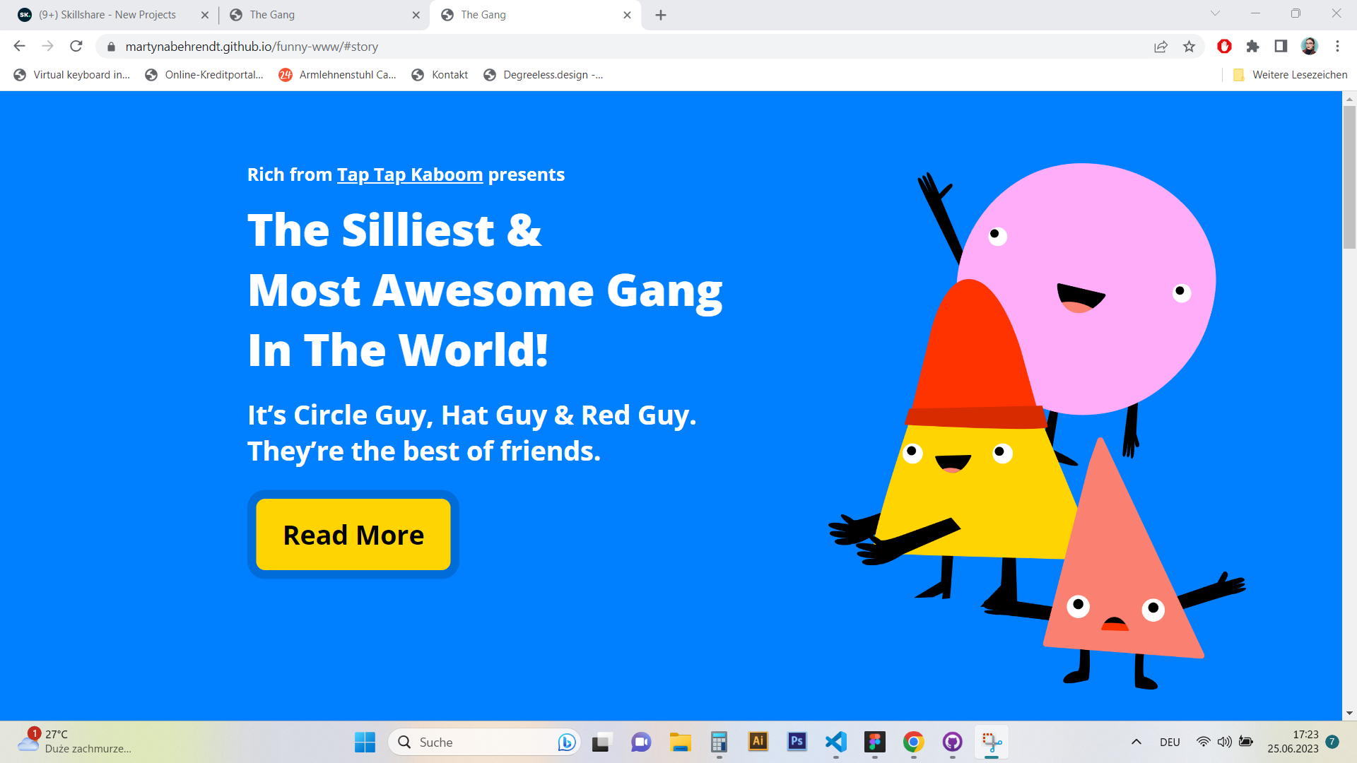Open the Chrome profile avatar
This screenshot has width=1357, height=763.
coord(1310,46)
